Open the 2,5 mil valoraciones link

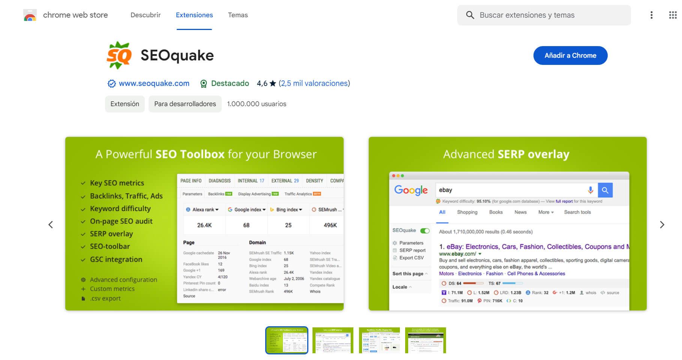point(314,83)
